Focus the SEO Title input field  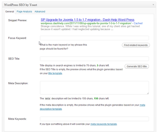[x=94, y=59]
